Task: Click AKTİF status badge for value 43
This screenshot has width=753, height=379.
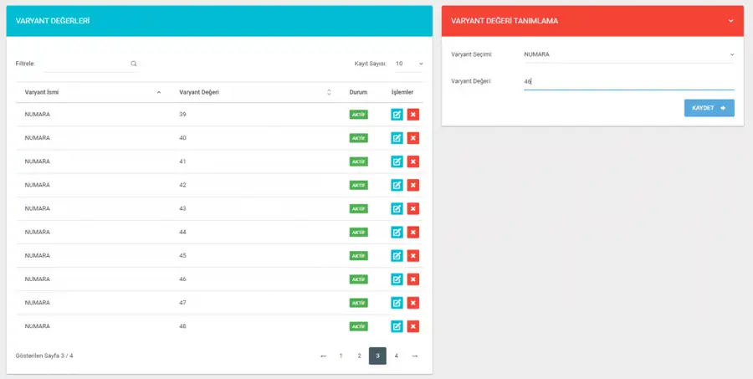Action: click(358, 208)
